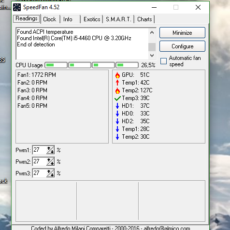The image size is (230, 230).
Task: Click the flame icon next to GPU 51C
Action: pyautogui.click(x=117, y=75)
